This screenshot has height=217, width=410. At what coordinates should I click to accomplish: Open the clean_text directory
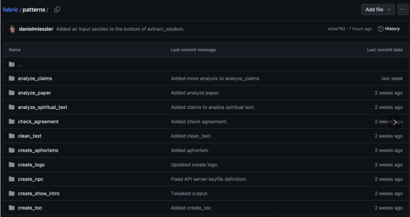click(x=30, y=136)
